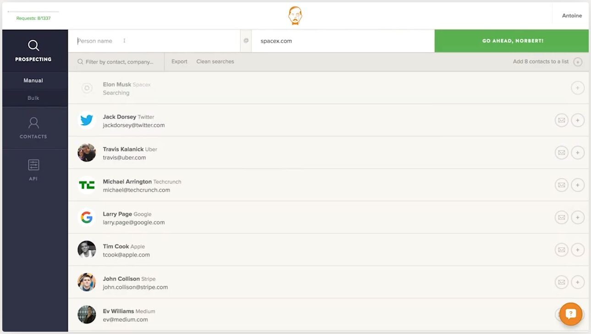The width and height of the screenshot is (591, 334).
Task: Add John Collison to a list
Action: pyautogui.click(x=578, y=282)
